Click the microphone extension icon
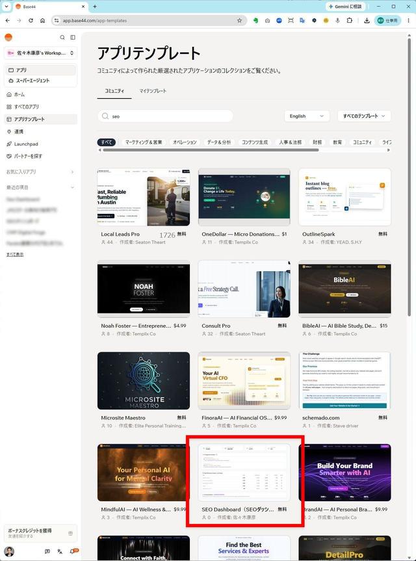This screenshot has width=416, height=561. (x=337, y=21)
